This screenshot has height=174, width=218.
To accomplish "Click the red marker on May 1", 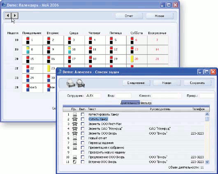I will (x=28, y=38).
